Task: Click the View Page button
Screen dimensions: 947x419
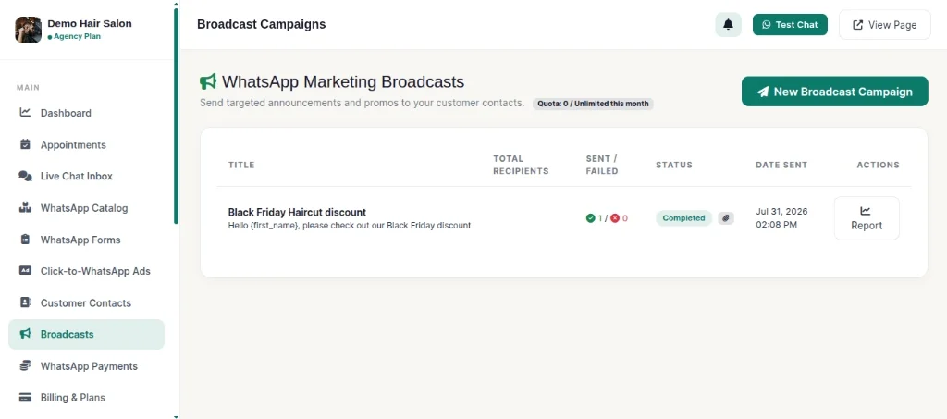Action: [885, 25]
